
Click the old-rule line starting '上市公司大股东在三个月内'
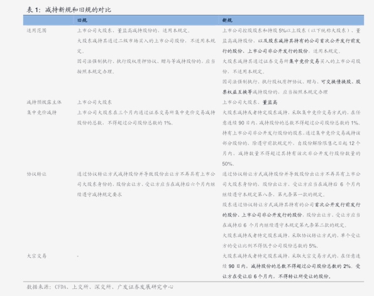[146, 112]
